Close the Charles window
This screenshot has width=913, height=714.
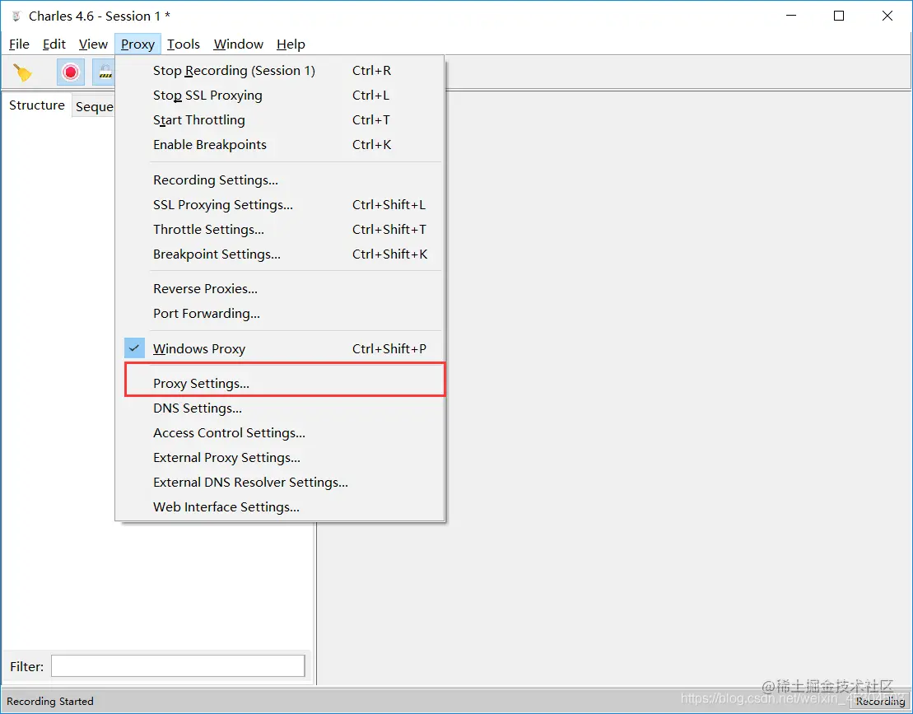click(x=887, y=16)
